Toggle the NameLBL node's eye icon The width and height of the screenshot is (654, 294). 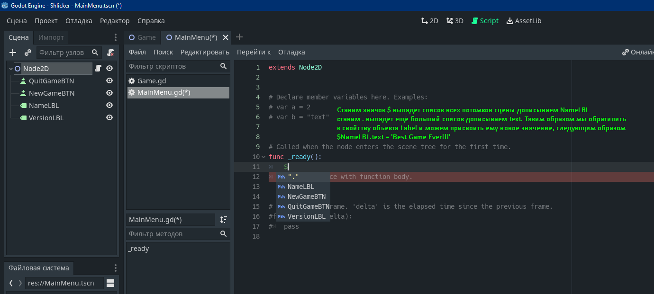tap(109, 106)
